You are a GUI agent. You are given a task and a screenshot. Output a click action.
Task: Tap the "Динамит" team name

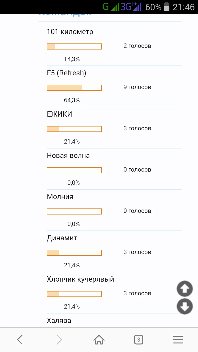62,238
